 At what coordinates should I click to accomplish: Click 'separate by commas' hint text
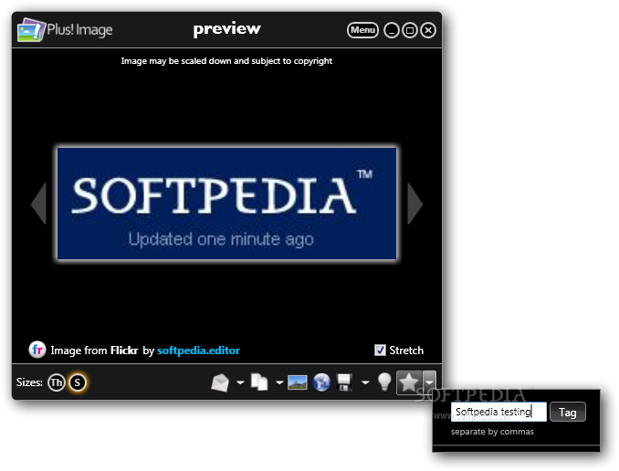click(x=492, y=432)
